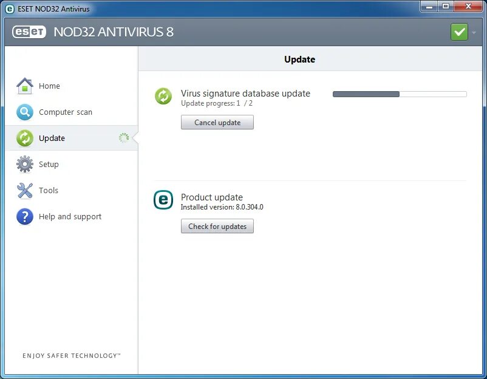The image size is (487, 379).
Task: Select the Home icon in the sidebar
Action: tap(24, 86)
